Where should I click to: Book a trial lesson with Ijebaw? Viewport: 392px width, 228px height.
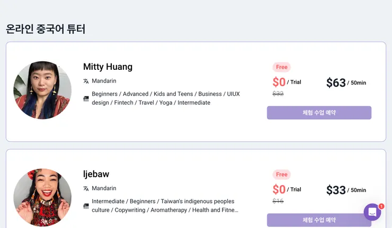tap(319, 220)
